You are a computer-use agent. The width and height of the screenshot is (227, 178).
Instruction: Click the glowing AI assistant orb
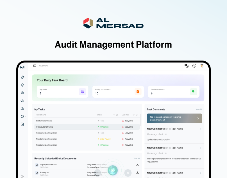coord(113,170)
